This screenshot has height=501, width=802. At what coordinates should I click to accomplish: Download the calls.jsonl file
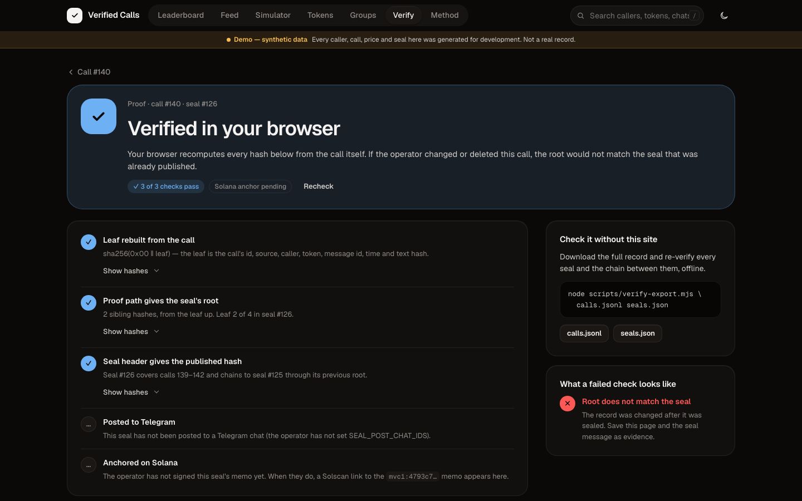pyautogui.click(x=584, y=333)
